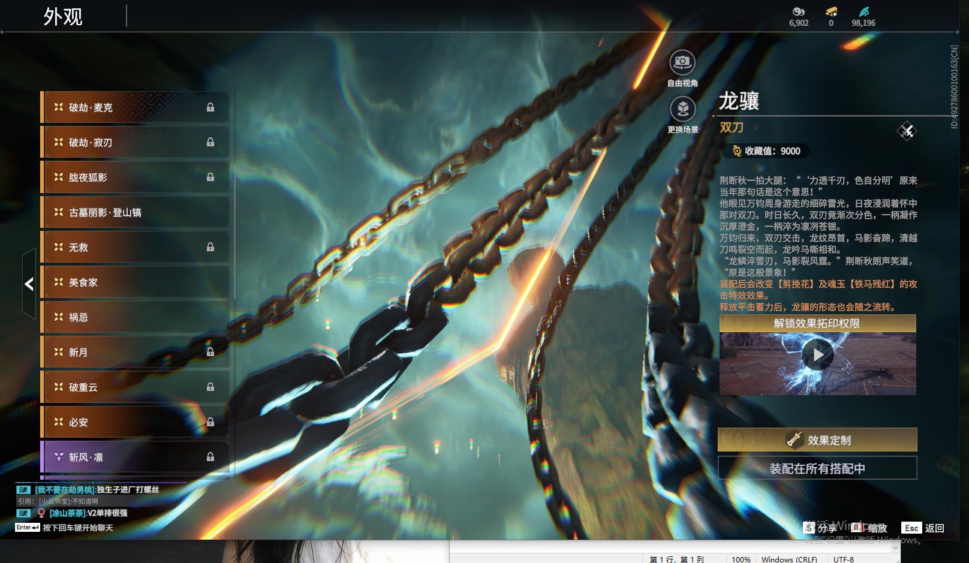This screenshot has height=563, width=969.
Task: Click the rarity icon beside 美食家
Action: [x=58, y=282]
